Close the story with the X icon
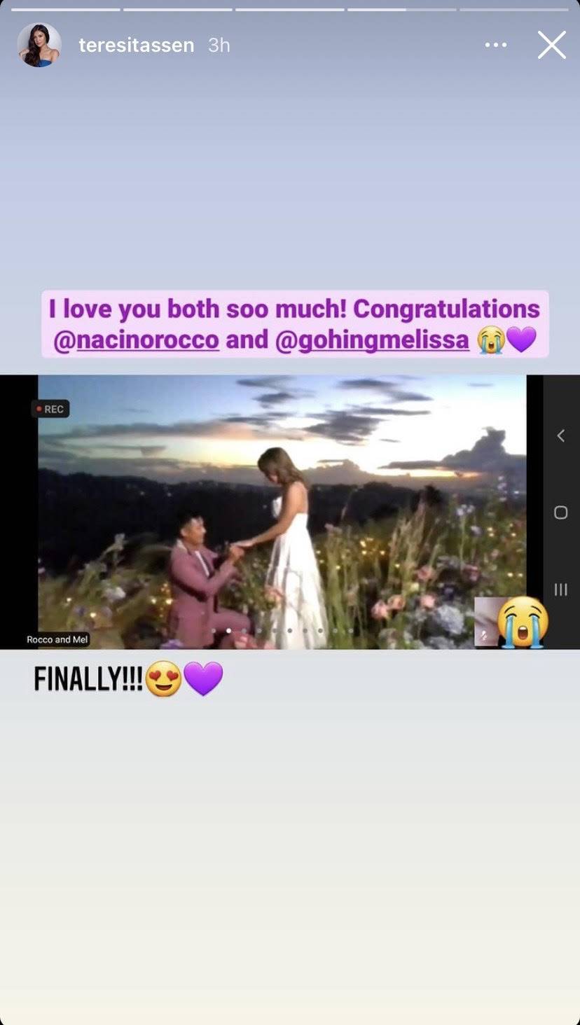This screenshot has height=1025, width=580. tap(551, 45)
